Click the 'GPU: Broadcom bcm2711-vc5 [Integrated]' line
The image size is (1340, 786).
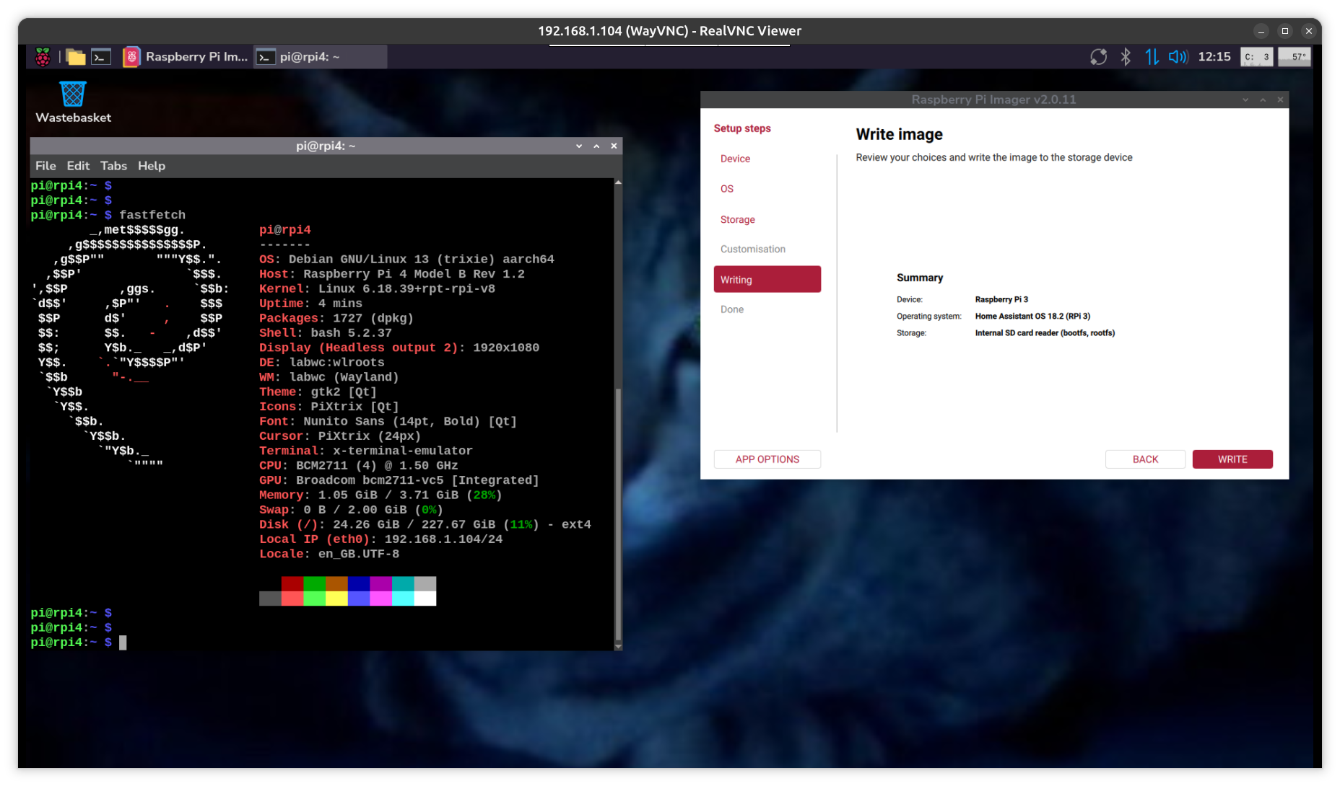coord(399,480)
